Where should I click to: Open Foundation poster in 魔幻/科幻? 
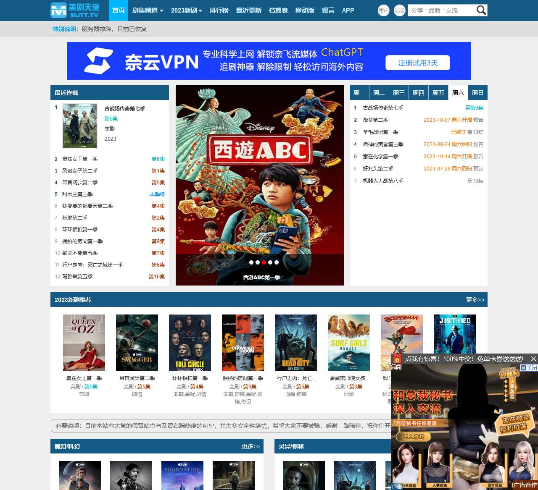coord(182,475)
